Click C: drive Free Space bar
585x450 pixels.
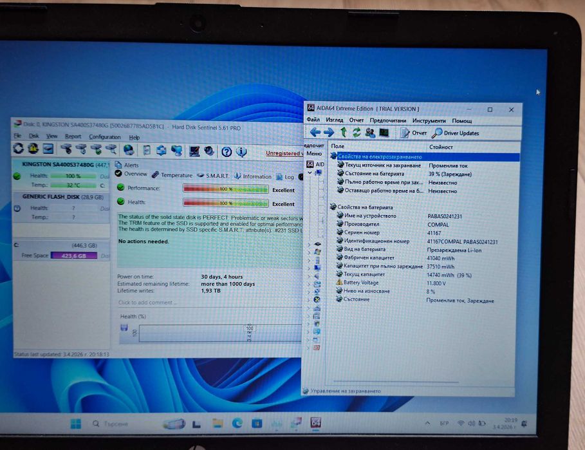click(x=74, y=256)
